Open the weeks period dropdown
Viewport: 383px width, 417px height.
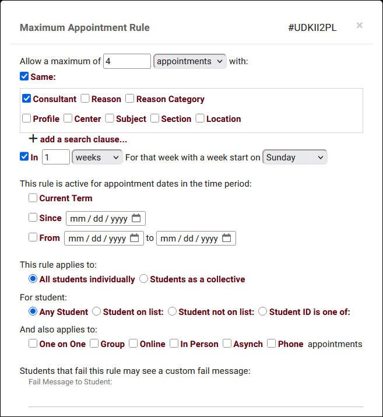pyautogui.click(x=97, y=157)
